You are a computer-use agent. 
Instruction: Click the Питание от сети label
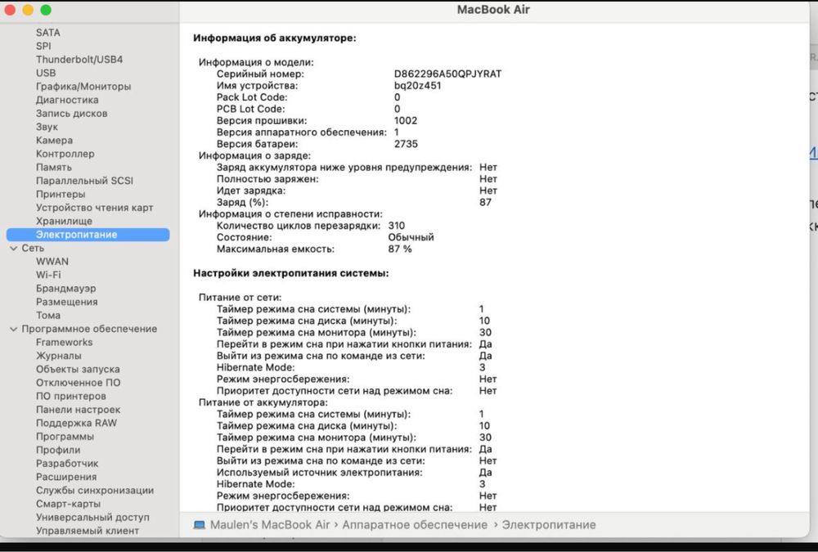point(240,298)
